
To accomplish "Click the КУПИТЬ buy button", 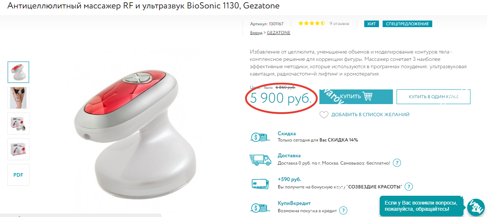I will pos(356,96).
